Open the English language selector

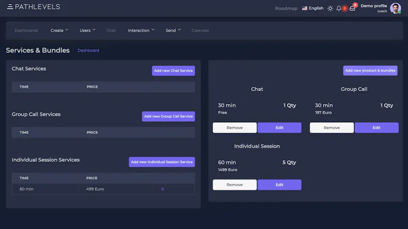coord(313,8)
